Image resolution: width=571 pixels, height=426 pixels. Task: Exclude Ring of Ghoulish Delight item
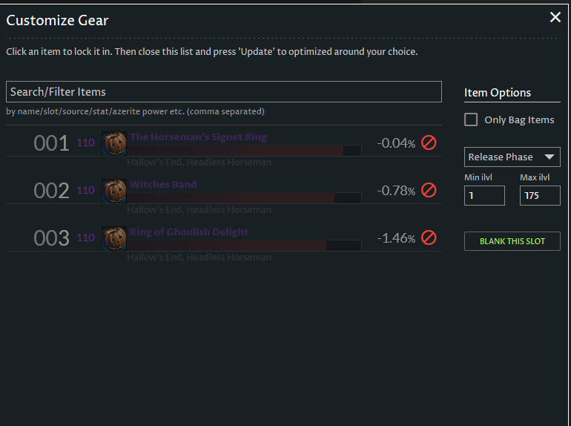(429, 237)
